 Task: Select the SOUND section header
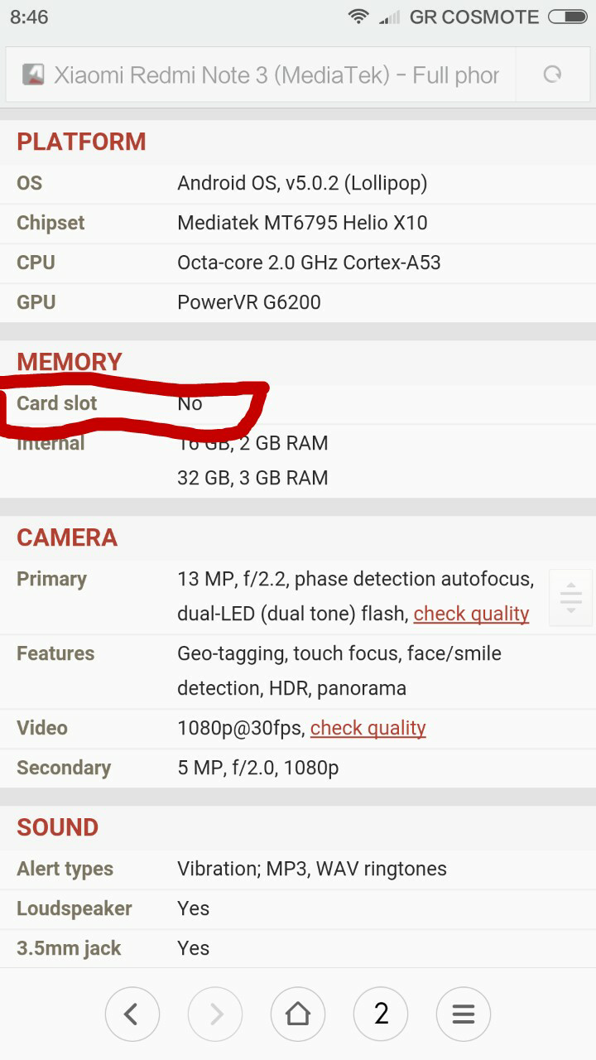(x=57, y=827)
